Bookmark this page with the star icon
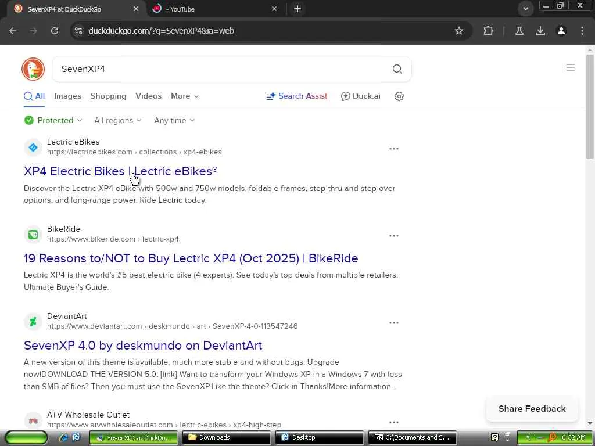 tap(459, 31)
